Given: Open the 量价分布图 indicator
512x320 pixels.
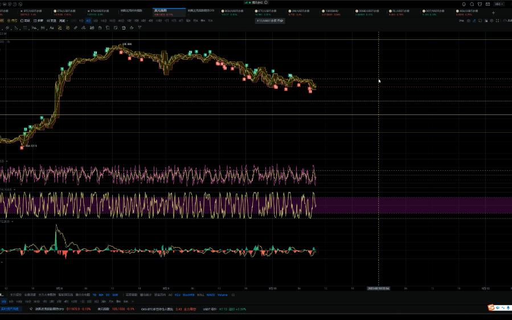Looking at the screenshot, I should pyautogui.click(x=83, y=295).
